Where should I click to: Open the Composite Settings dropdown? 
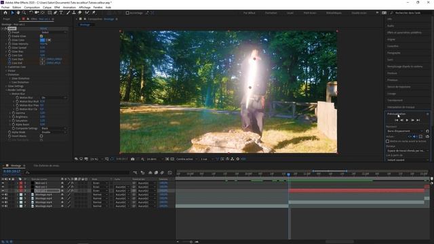54,128
